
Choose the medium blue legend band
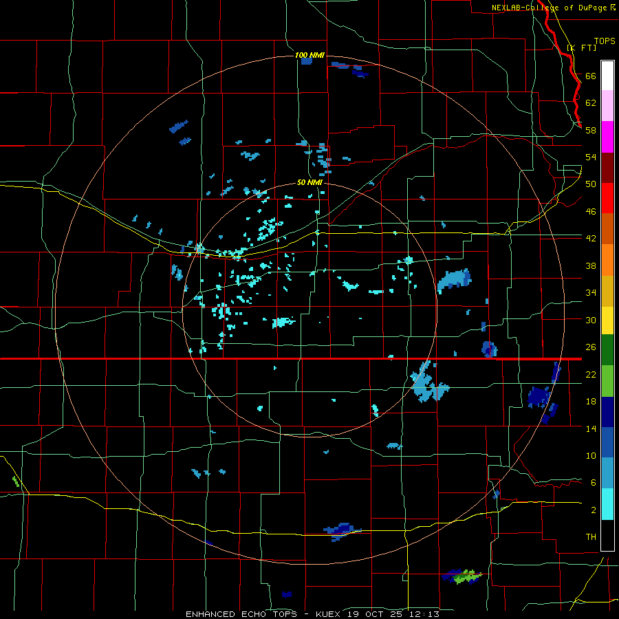(607, 442)
